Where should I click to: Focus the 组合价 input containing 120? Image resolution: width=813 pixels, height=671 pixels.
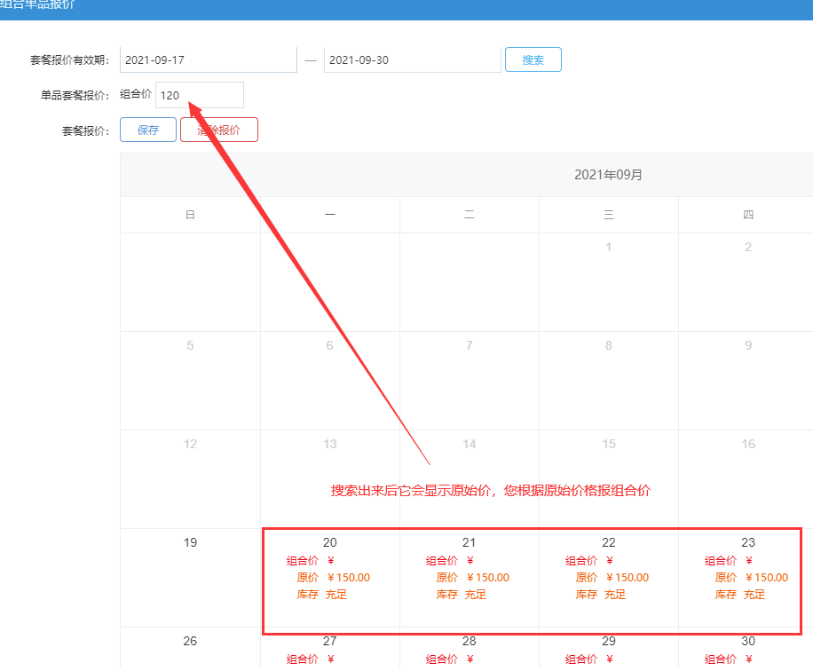199,95
